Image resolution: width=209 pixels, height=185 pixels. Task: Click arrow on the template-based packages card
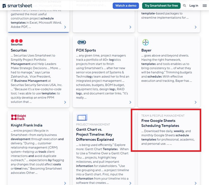click(x=196, y=27)
